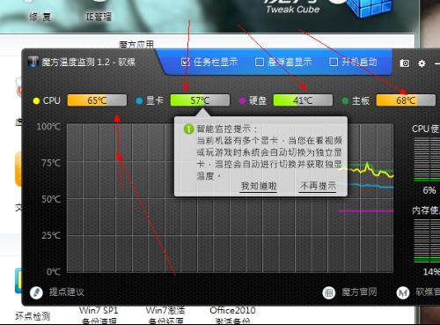Open settings via the gear icon

click(422, 63)
